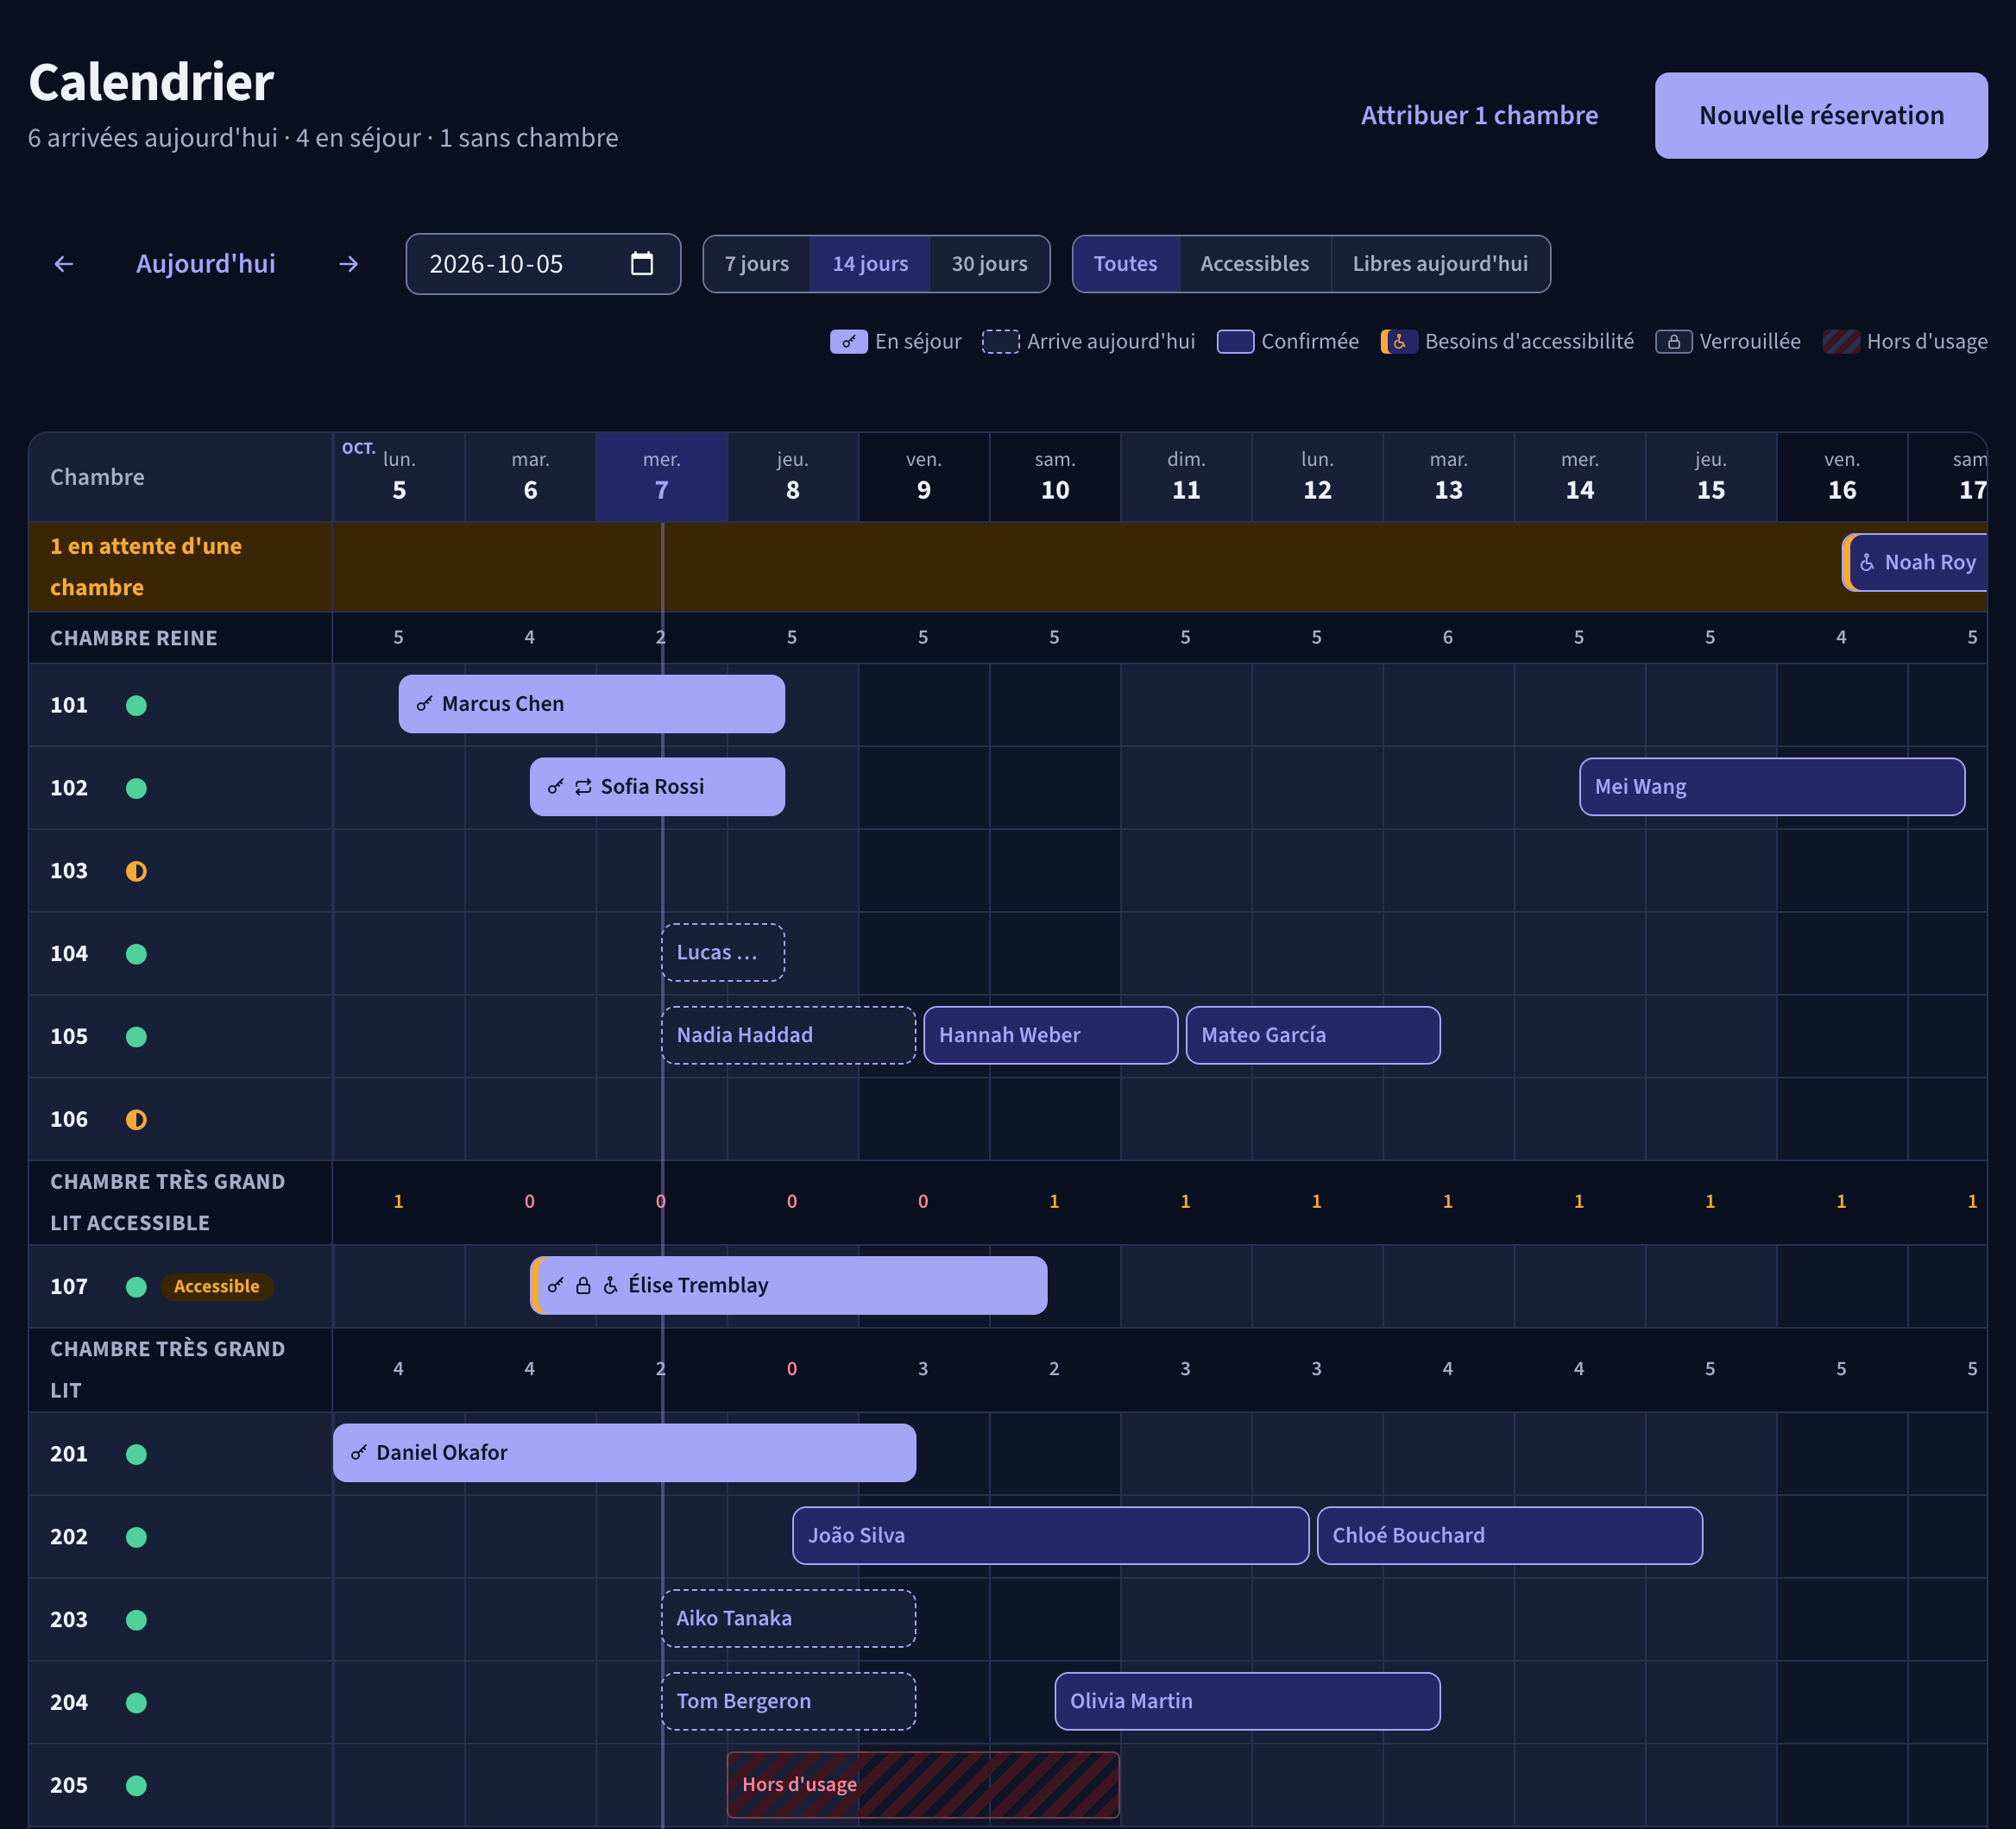Open the date picker calendar icon
This screenshot has width=2016, height=1829.
point(642,264)
